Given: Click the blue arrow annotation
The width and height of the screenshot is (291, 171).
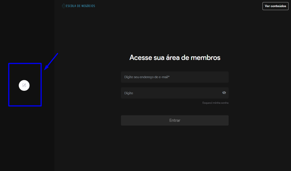Looking at the screenshot, I should click(x=51, y=61).
